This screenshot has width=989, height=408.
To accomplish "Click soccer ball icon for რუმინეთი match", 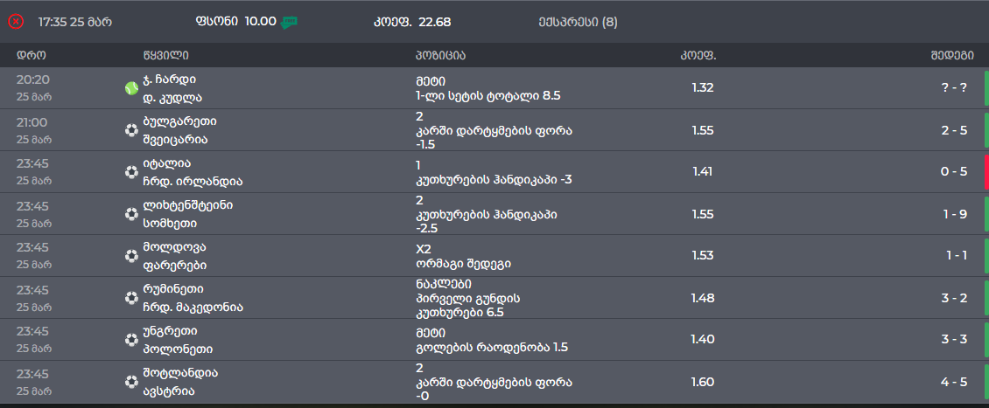I will [131, 298].
